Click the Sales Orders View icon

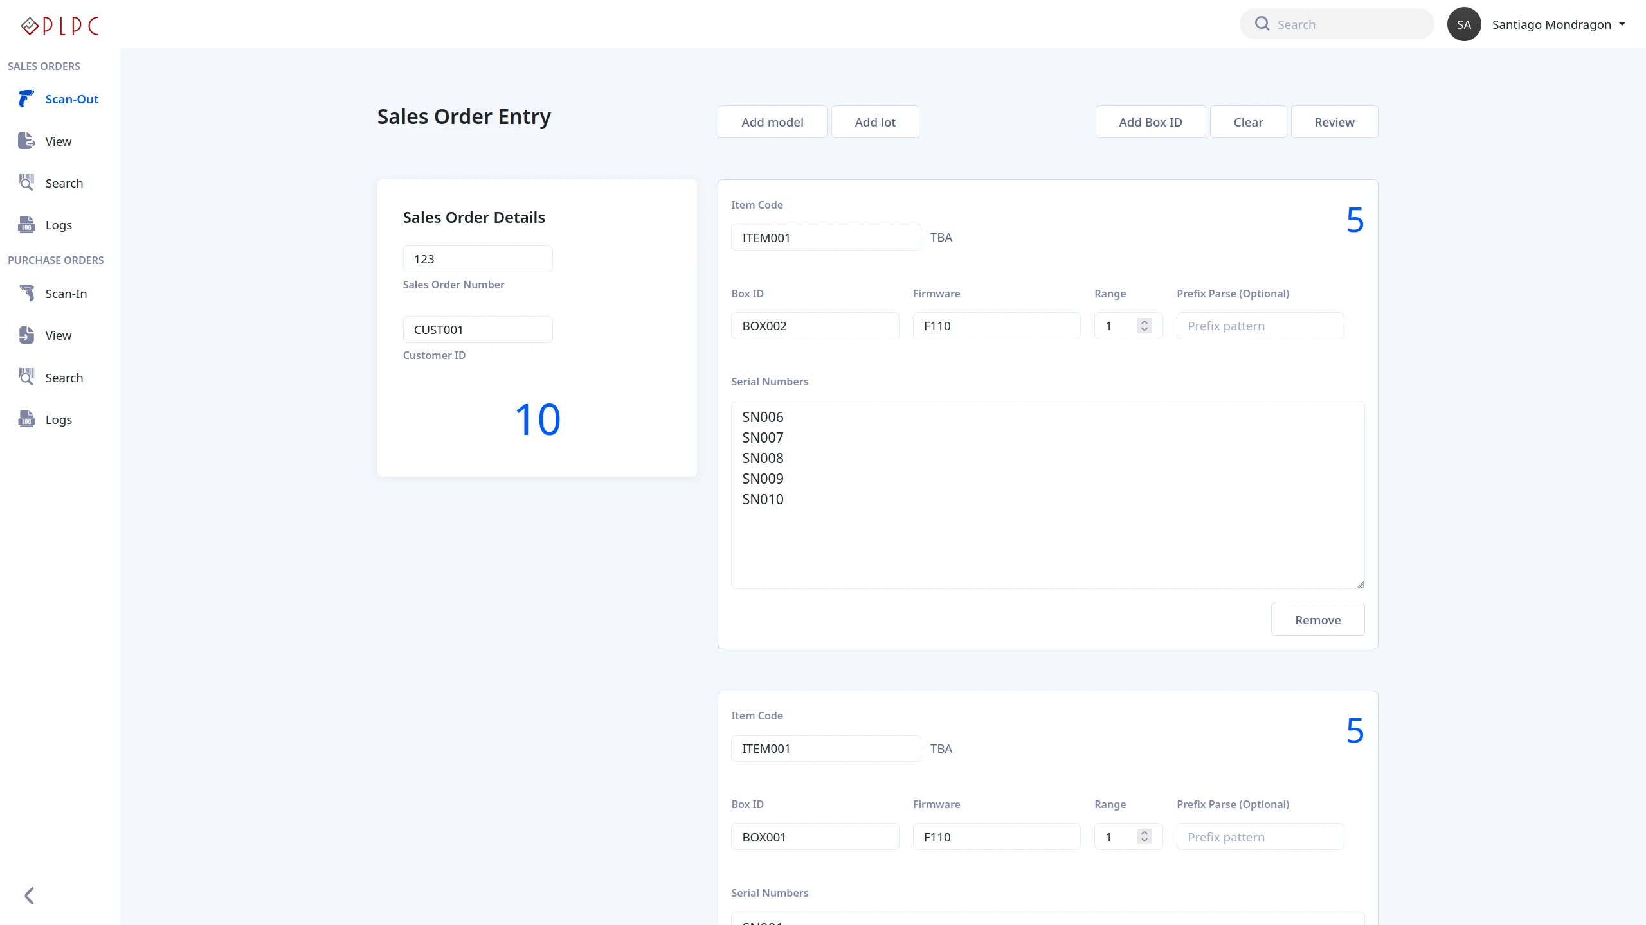[x=26, y=141]
